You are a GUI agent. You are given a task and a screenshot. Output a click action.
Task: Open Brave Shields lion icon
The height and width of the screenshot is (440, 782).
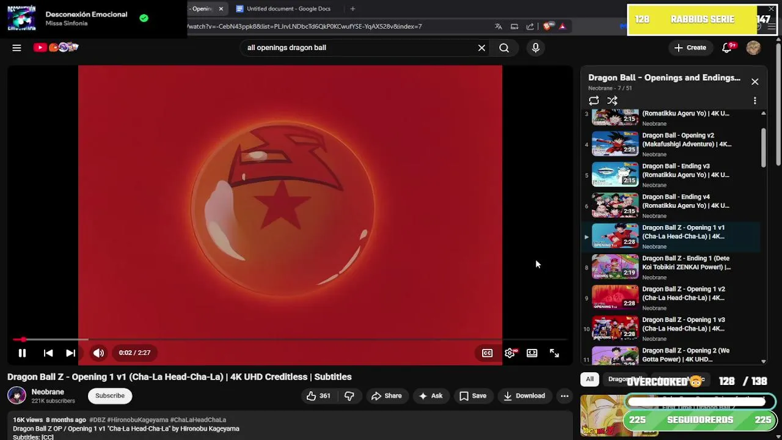click(547, 26)
